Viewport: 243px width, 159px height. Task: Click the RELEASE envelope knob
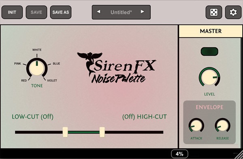[x=222, y=126]
